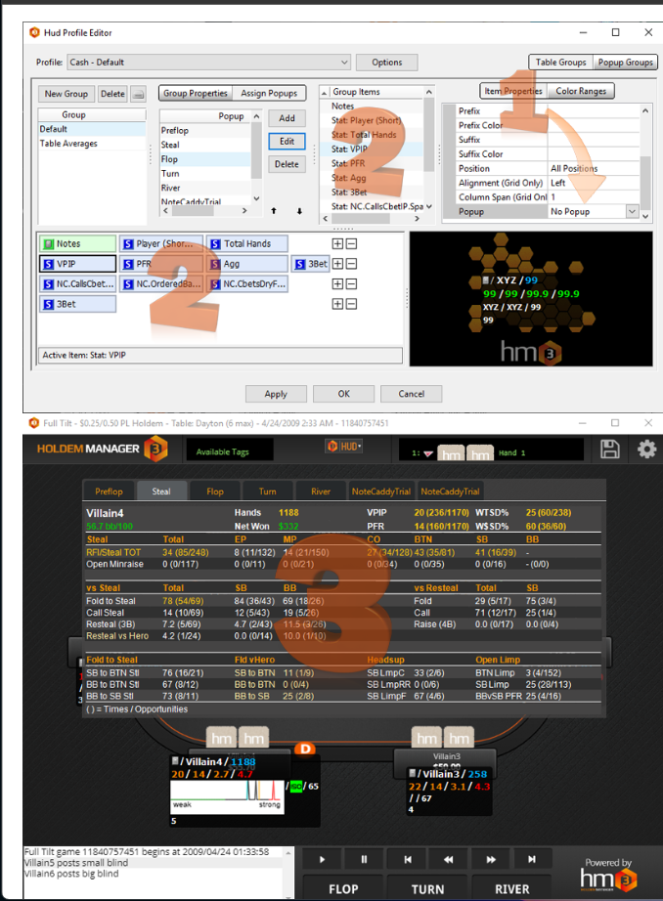The width and height of the screenshot is (663, 901).
Task: Add a popup to the list
Action: click(x=287, y=118)
